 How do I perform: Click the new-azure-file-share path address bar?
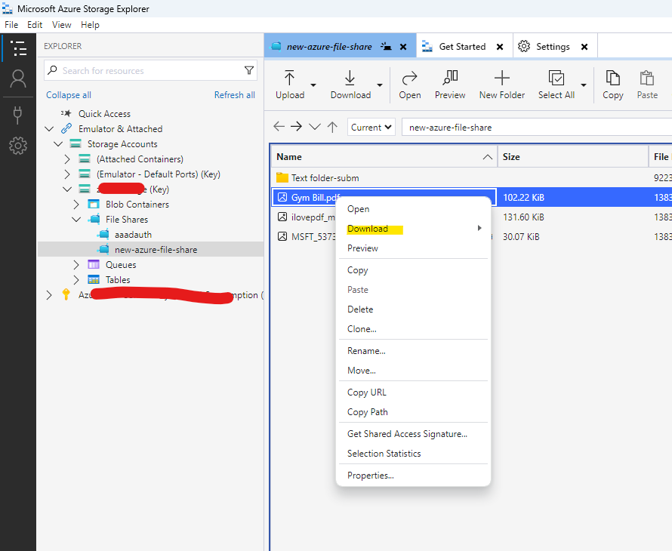(x=537, y=128)
